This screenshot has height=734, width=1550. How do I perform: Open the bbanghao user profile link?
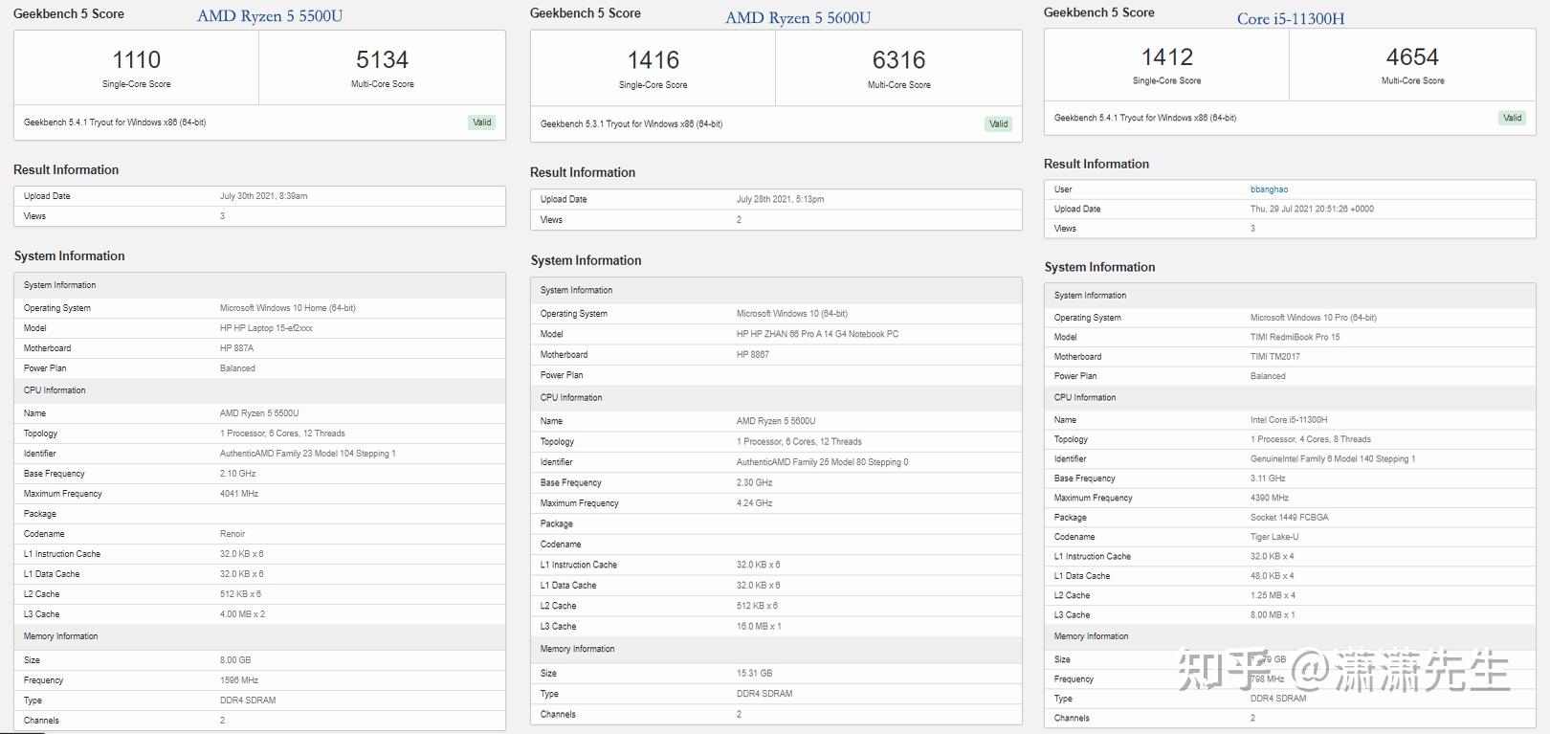(x=1269, y=189)
